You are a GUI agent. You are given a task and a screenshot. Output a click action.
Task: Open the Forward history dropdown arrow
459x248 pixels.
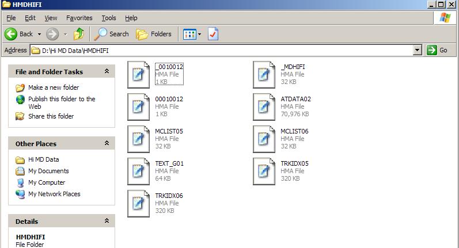tap(65, 34)
